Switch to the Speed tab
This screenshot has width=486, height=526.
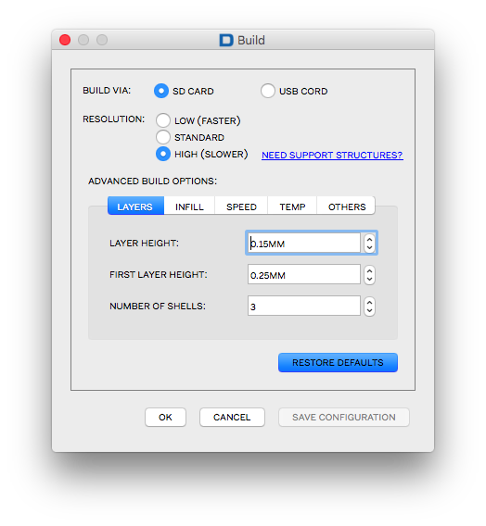coord(241,206)
